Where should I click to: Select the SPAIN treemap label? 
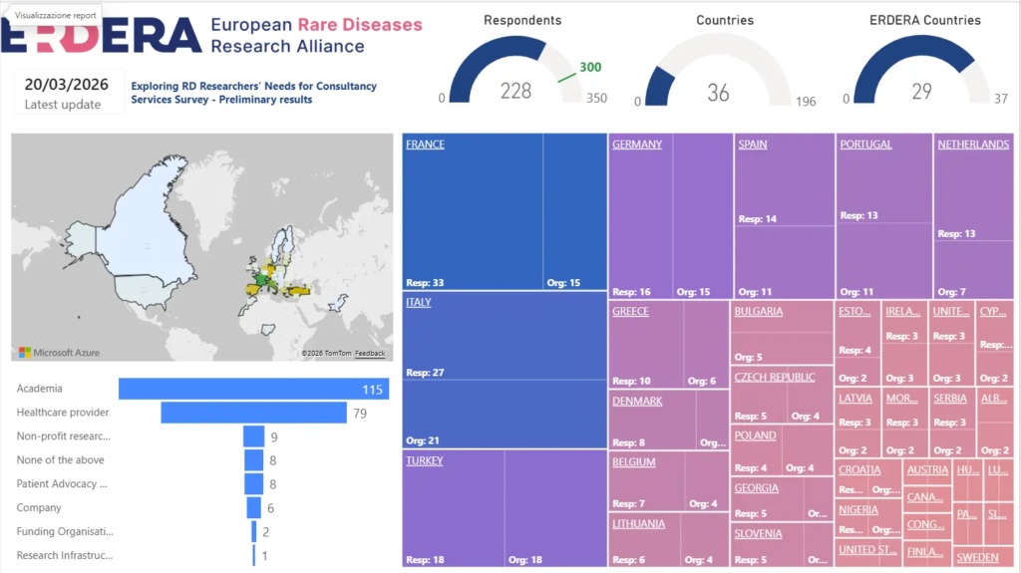[752, 144]
